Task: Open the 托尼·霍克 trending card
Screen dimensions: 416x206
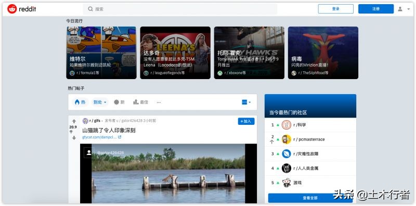Action: click(x=249, y=53)
